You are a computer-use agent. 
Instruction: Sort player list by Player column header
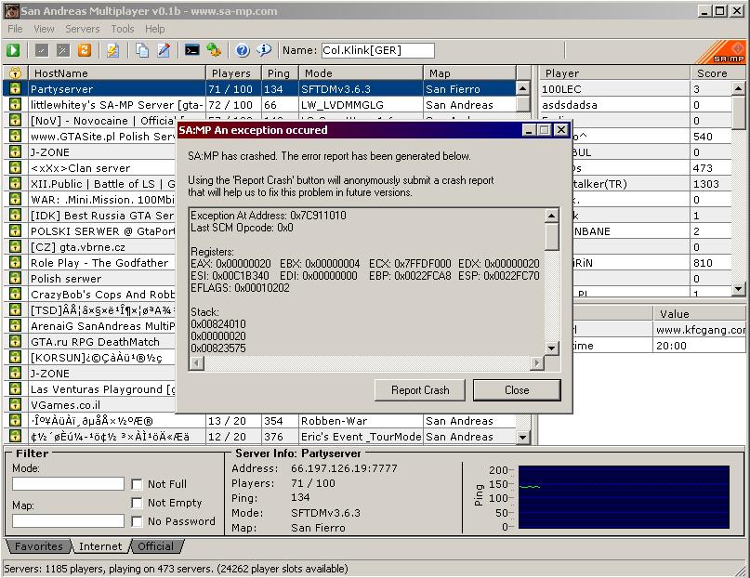[615, 73]
